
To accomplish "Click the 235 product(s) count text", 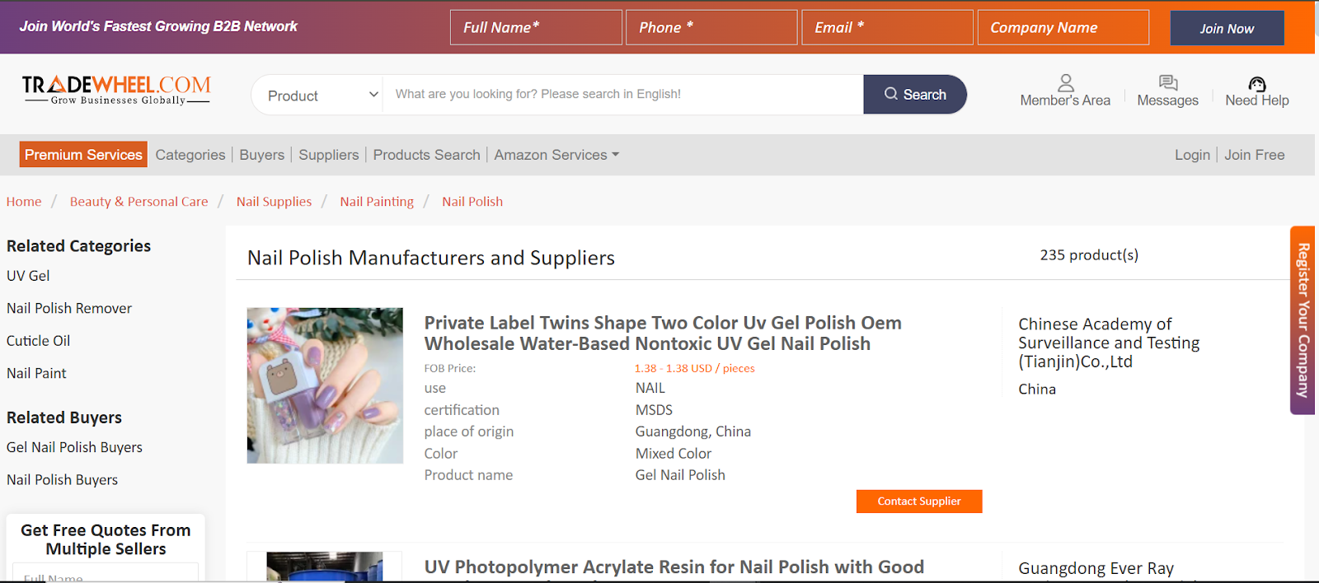I will 1089,255.
